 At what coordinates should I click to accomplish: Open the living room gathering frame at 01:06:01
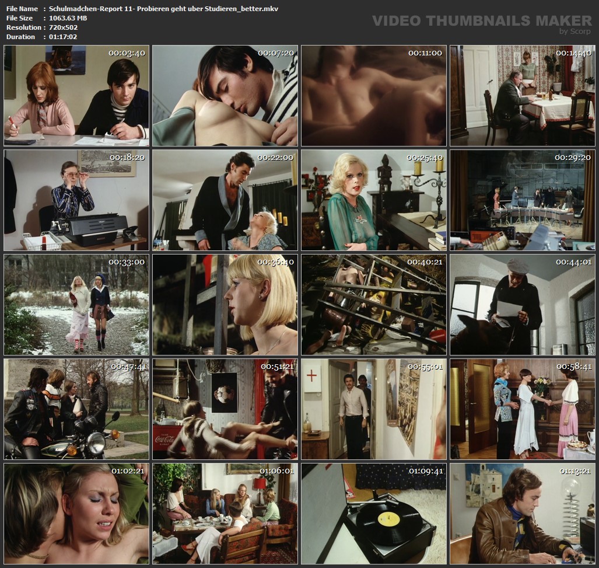225,513
